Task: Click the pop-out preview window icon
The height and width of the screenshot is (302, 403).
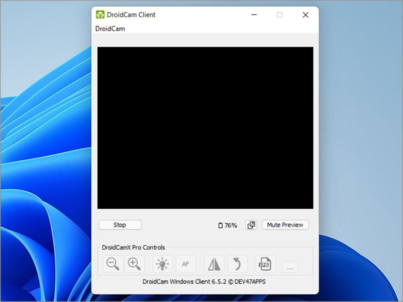Action: click(x=251, y=225)
